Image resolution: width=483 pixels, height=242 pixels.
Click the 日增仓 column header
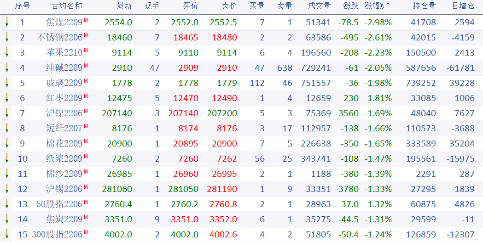[463, 6]
